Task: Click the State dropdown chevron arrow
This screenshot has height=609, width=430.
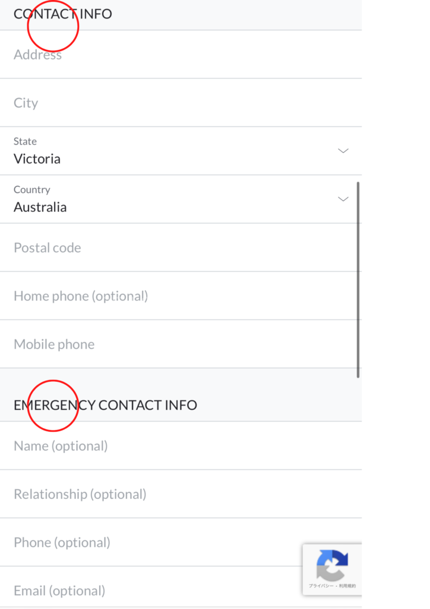Action: click(343, 150)
